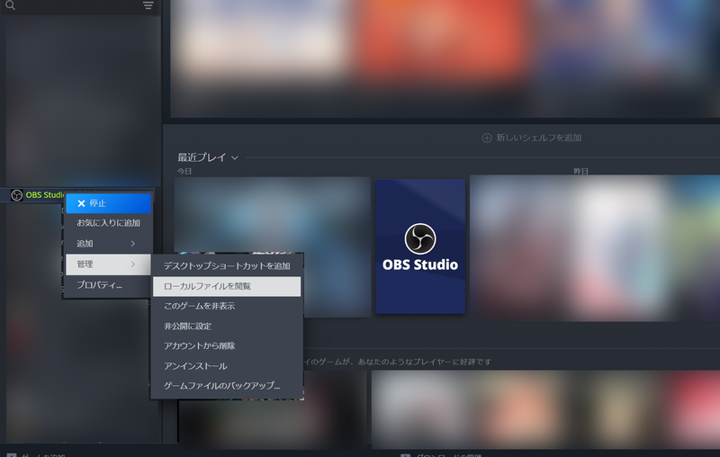Click アンインストール in submenu
Viewport: 720px width, 457px height.
[227, 366]
